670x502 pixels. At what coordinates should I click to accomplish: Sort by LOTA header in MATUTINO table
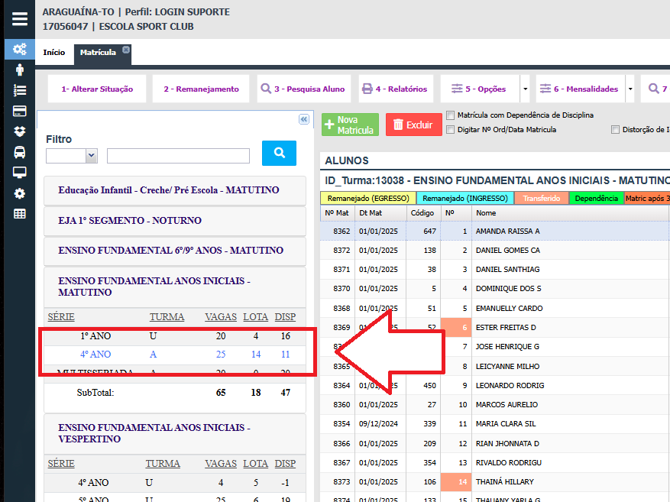[255, 317]
